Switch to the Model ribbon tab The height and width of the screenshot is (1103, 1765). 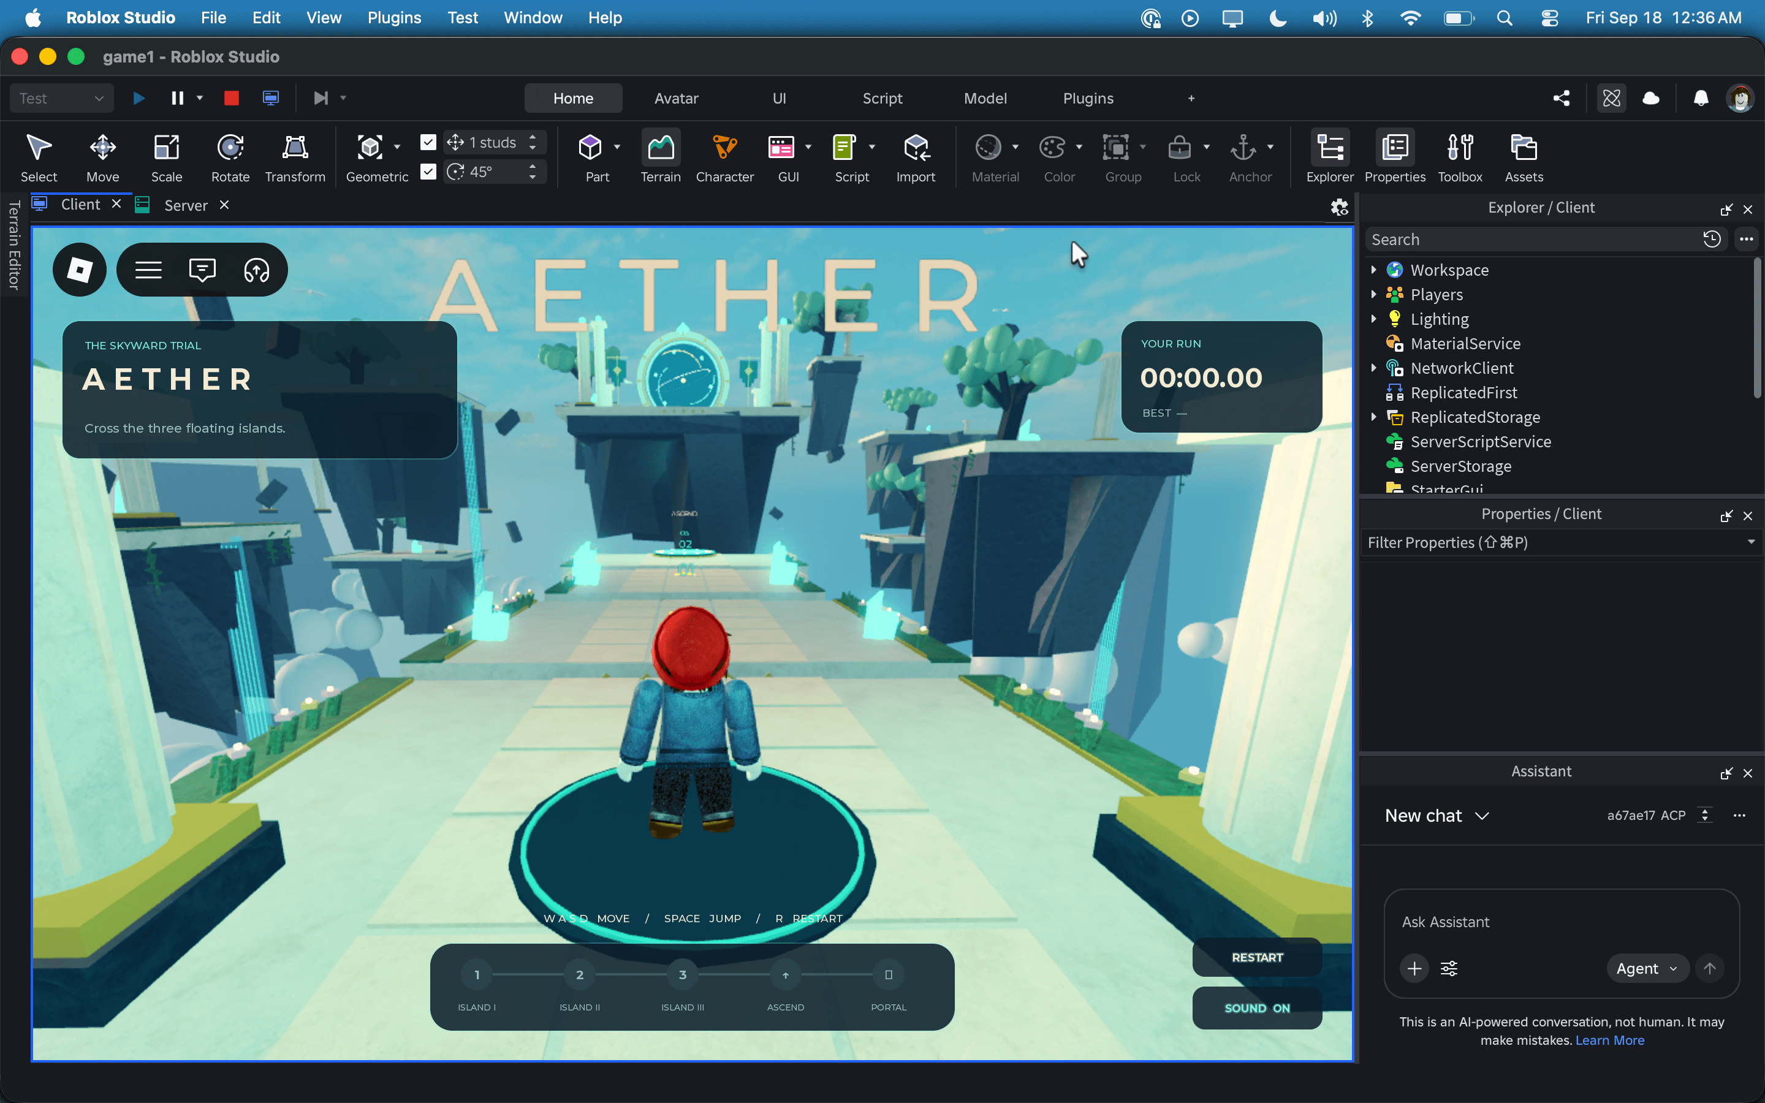[985, 98]
